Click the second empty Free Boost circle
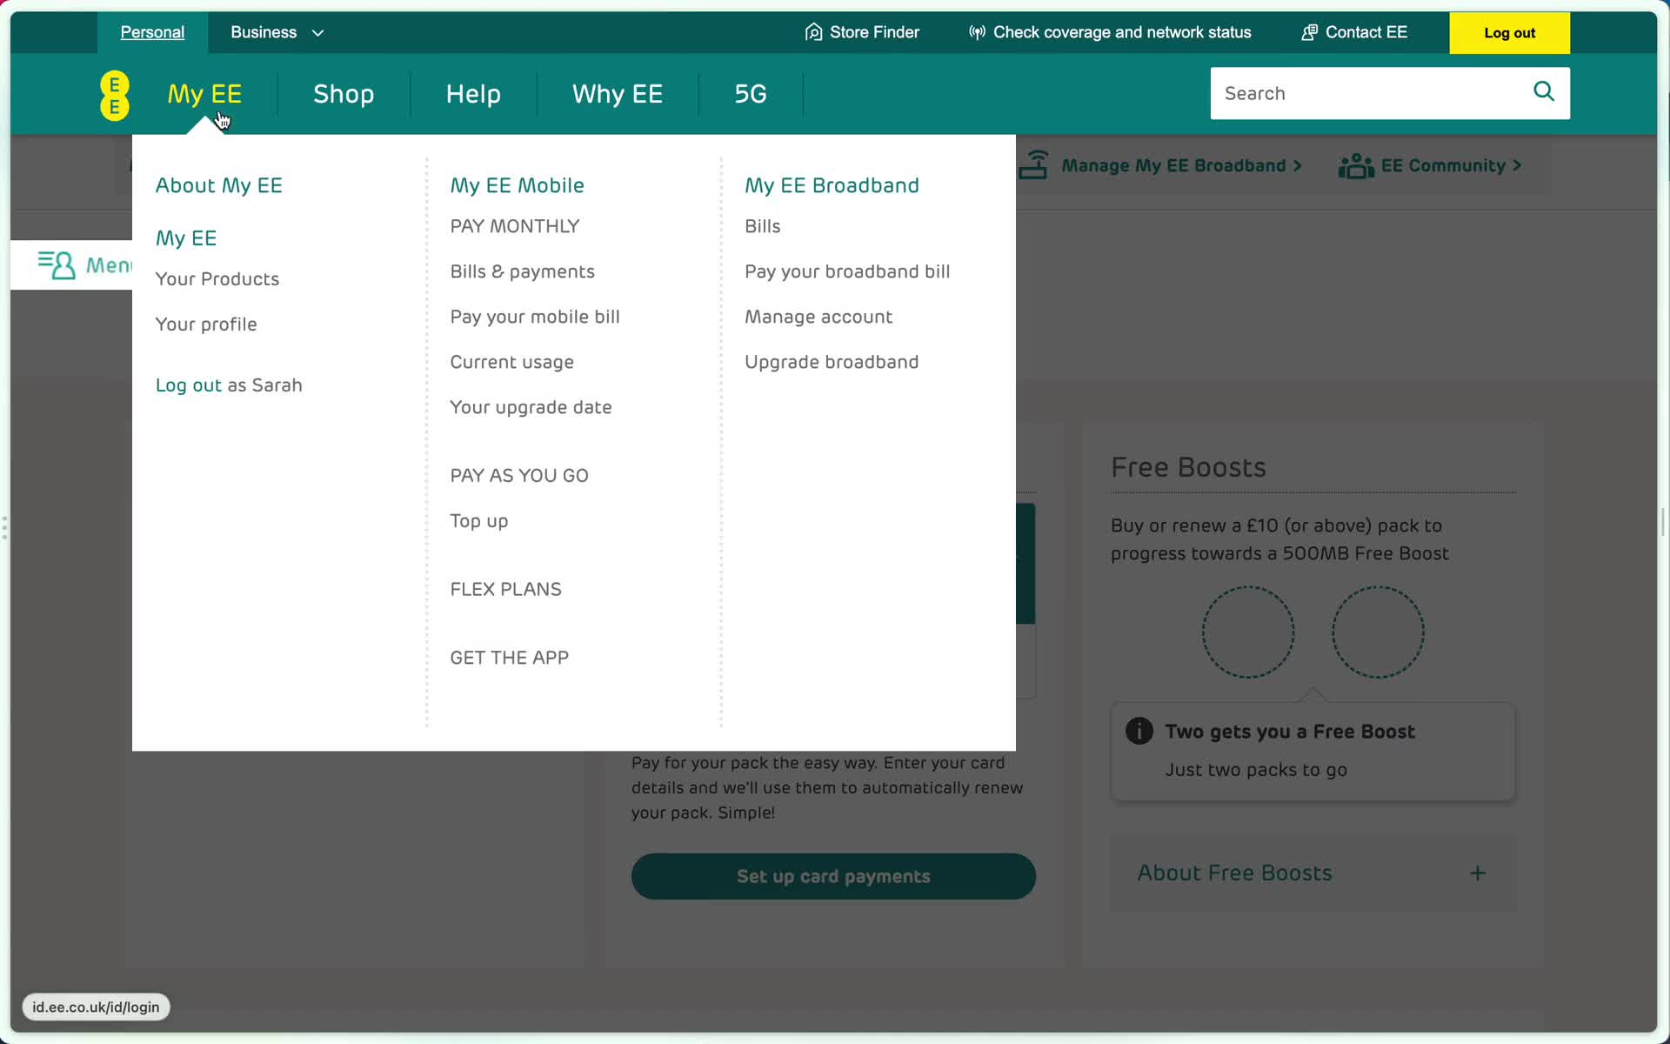The height and width of the screenshot is (1044, 1670). (x=1378, y=632)
